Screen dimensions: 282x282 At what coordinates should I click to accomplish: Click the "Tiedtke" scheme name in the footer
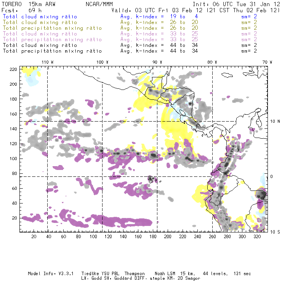click(90, 274)
